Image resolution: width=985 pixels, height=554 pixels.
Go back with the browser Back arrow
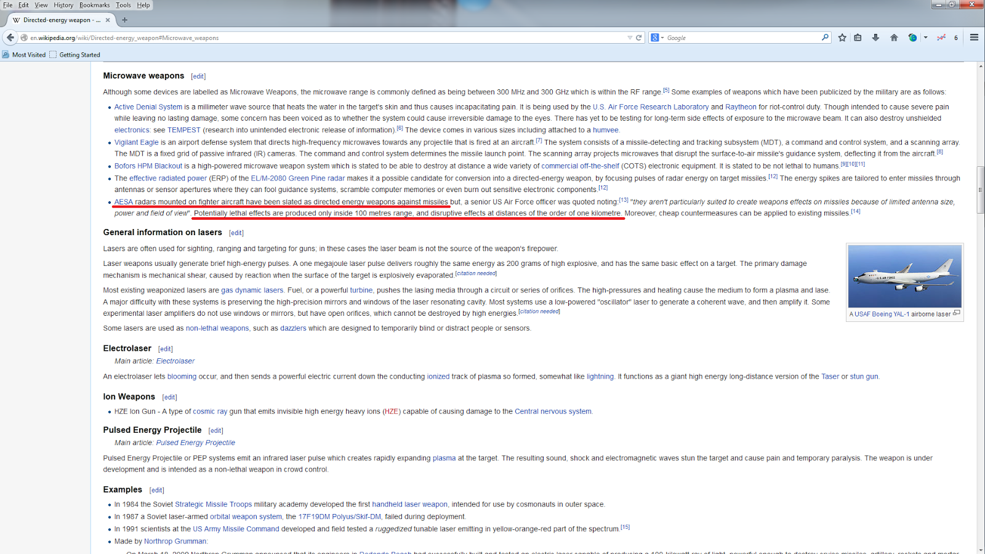coord(10,38)
